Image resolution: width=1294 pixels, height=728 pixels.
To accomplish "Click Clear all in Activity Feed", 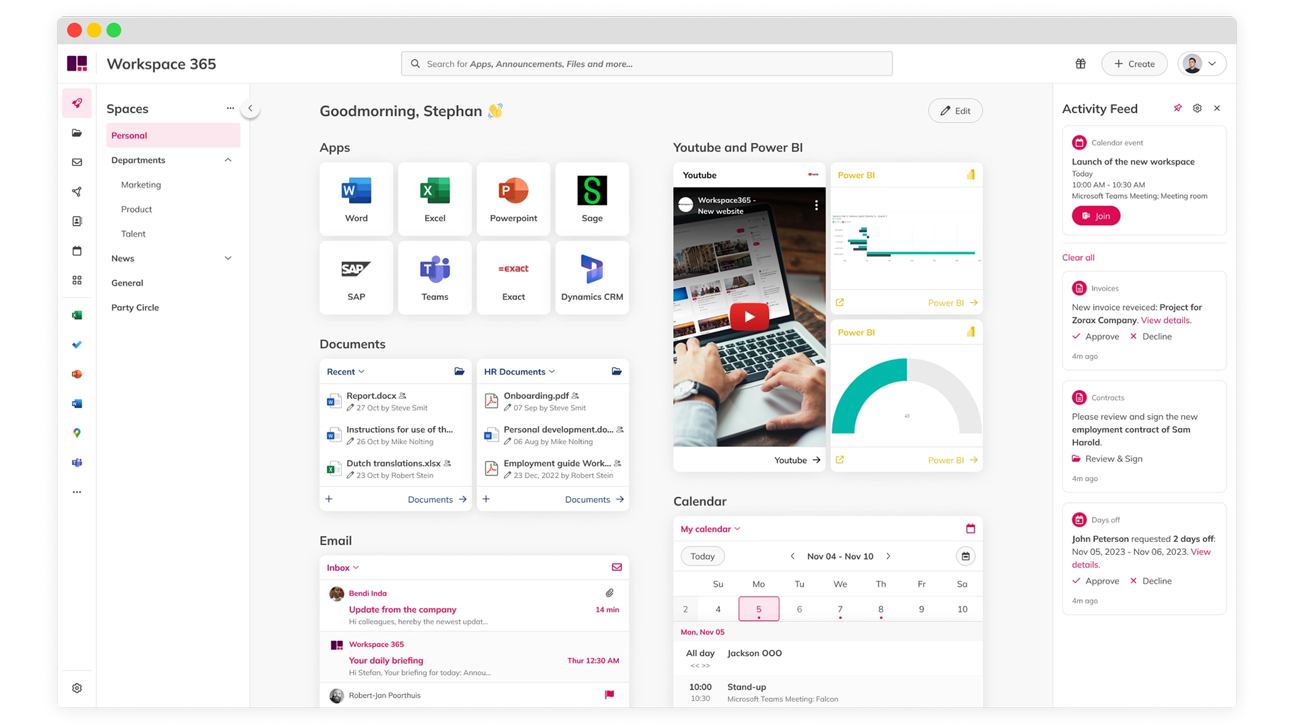I will [1078, 257].
